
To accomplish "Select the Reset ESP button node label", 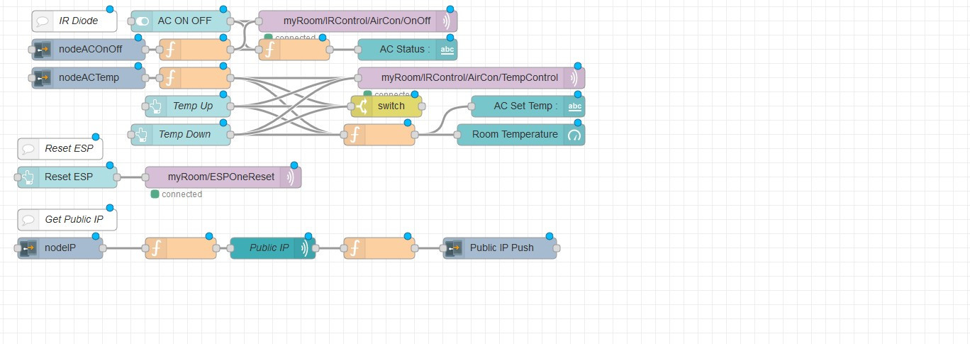I will tap(69, 177).
